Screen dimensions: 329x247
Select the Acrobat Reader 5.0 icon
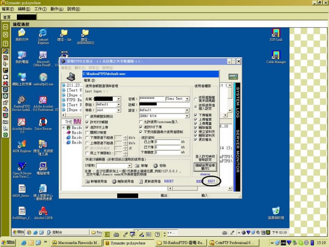click(22, 126)
